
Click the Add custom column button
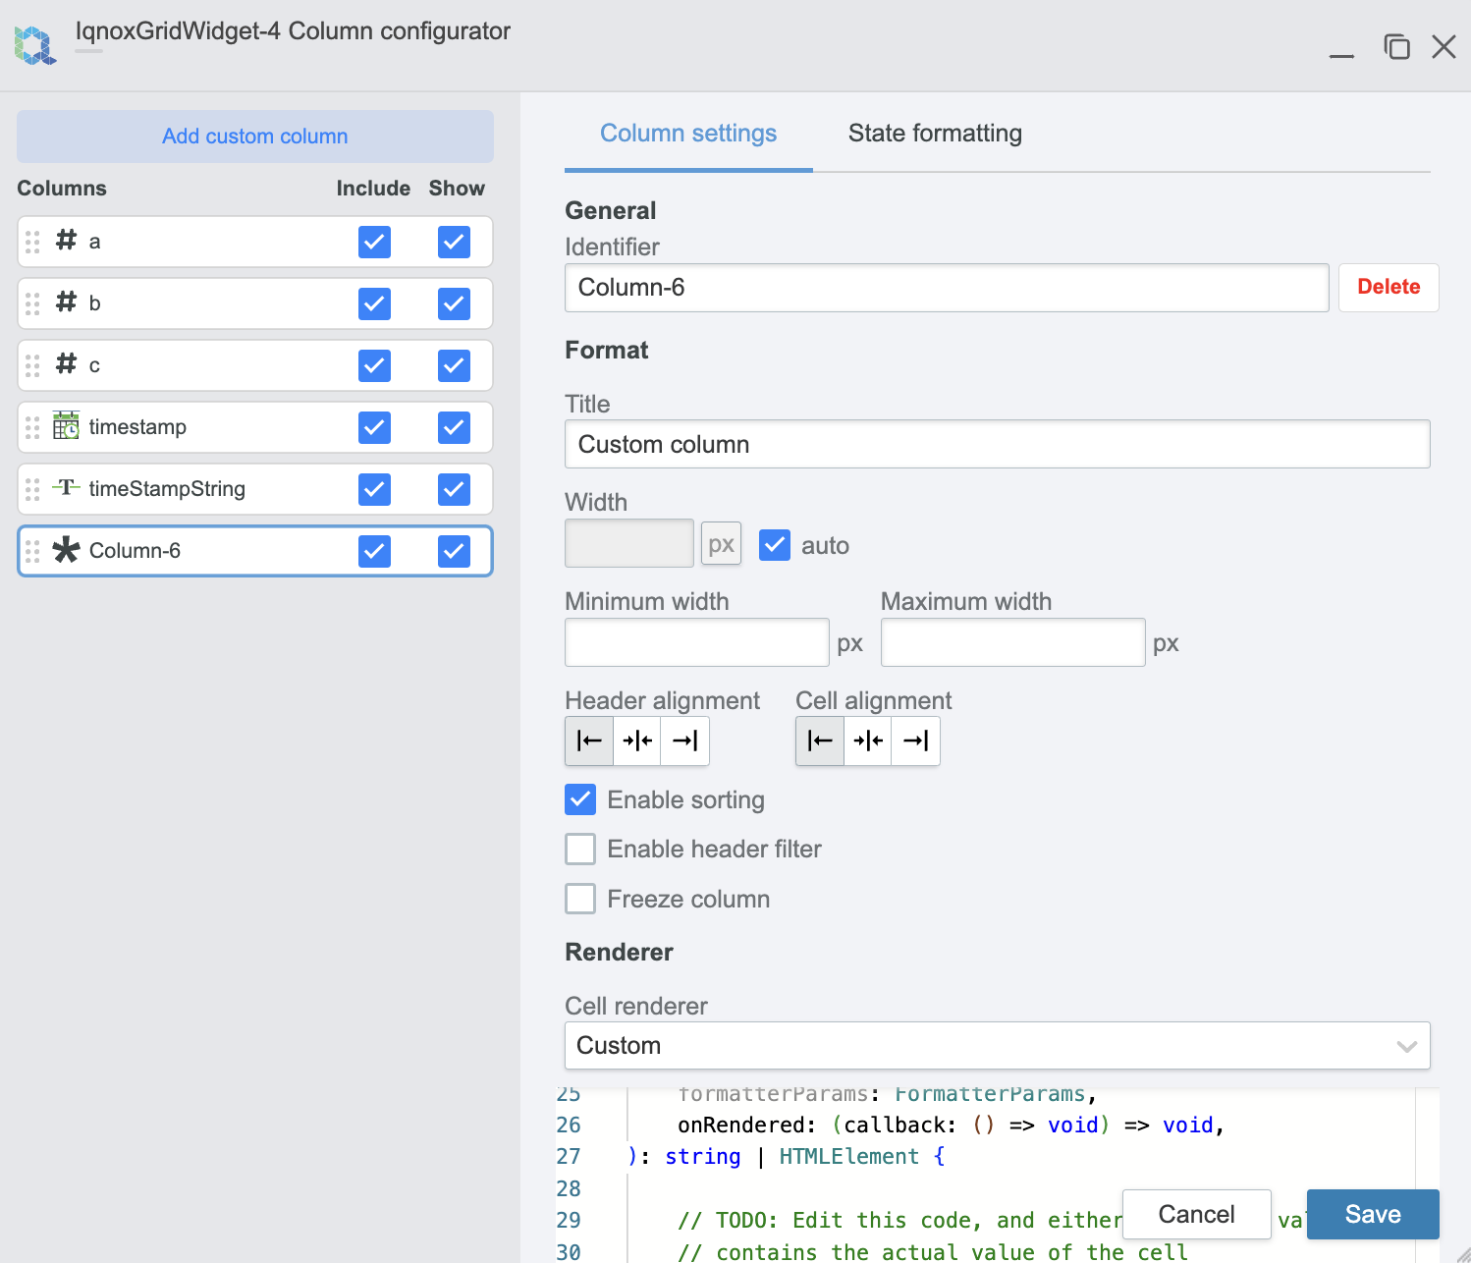[255, 137]
